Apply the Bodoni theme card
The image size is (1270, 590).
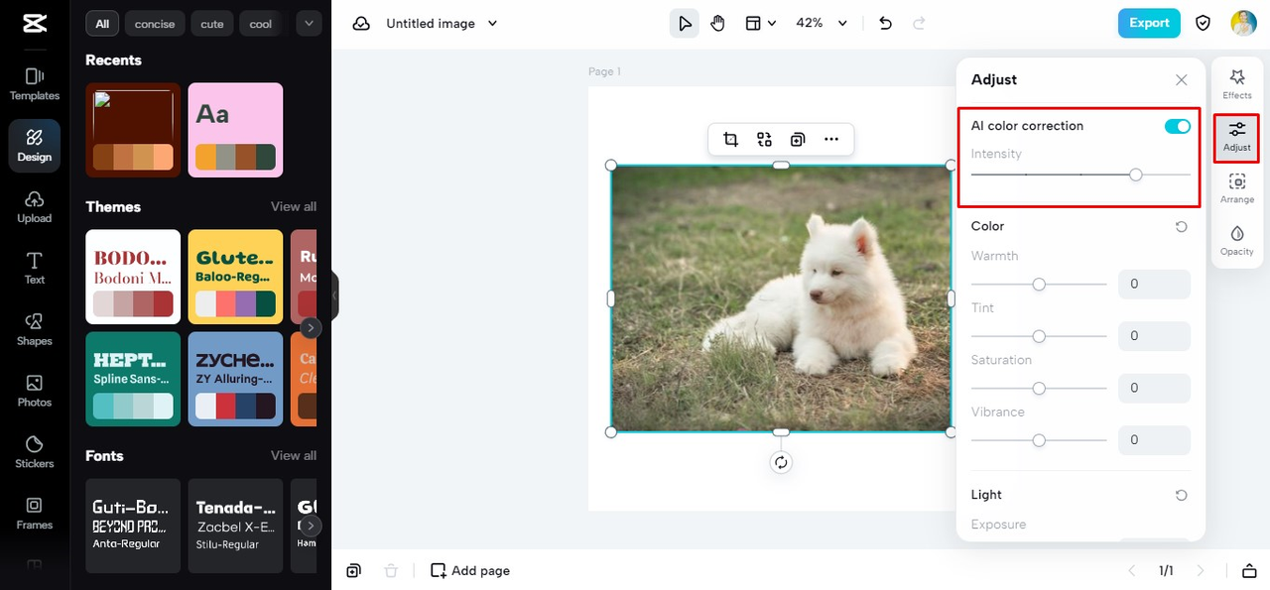click(133, 277)
